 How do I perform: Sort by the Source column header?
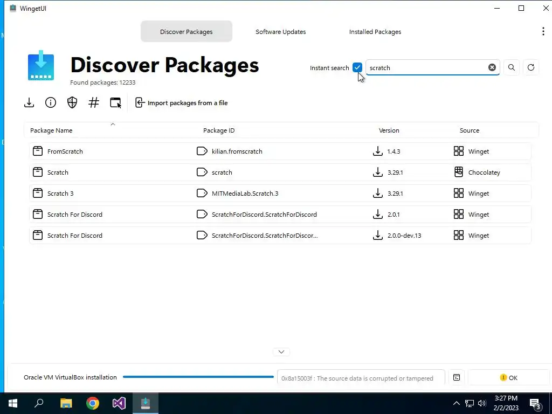pyautogui.click(x=470, y=130)
